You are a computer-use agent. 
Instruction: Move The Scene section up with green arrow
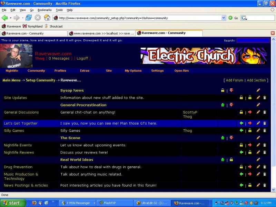223,138
